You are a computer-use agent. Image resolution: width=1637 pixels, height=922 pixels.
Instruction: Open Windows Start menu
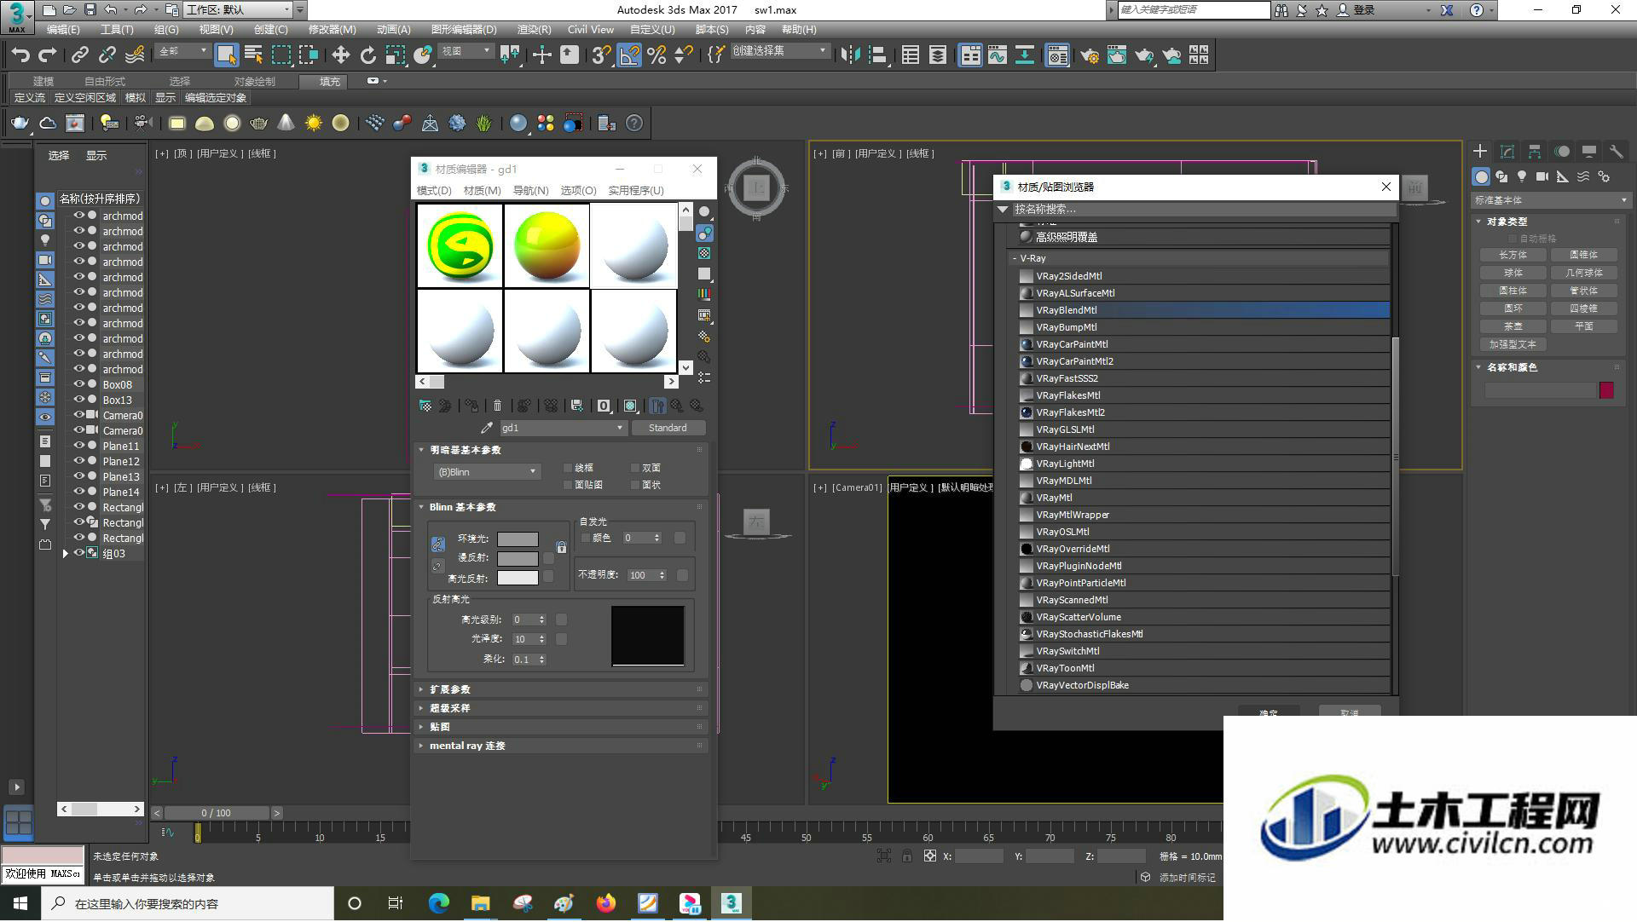[20, 903]
